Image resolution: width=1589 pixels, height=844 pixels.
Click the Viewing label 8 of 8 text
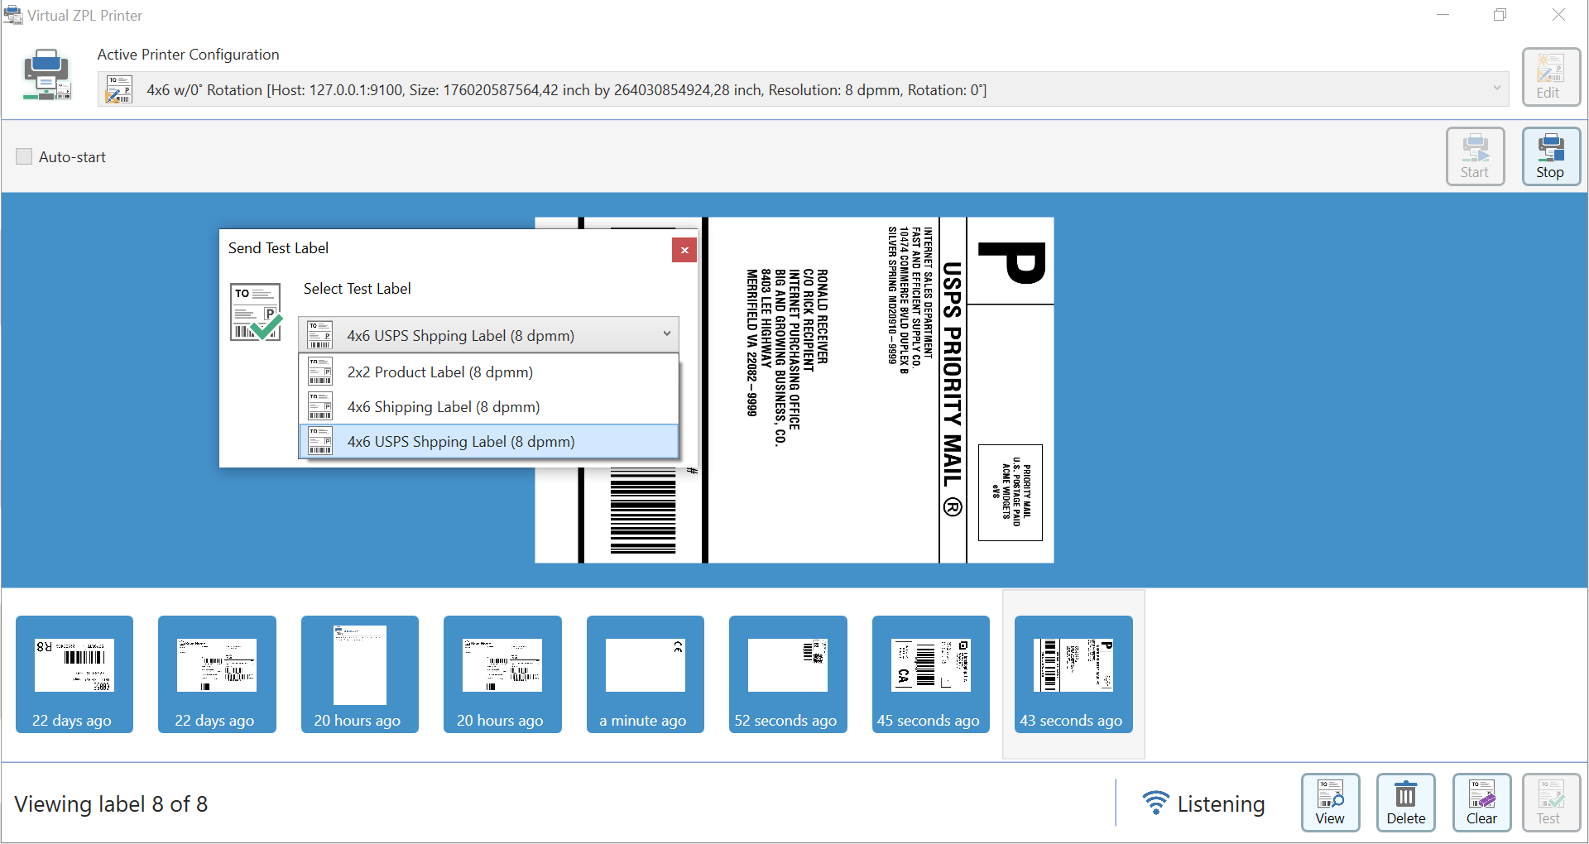click(x=111, y=803)
